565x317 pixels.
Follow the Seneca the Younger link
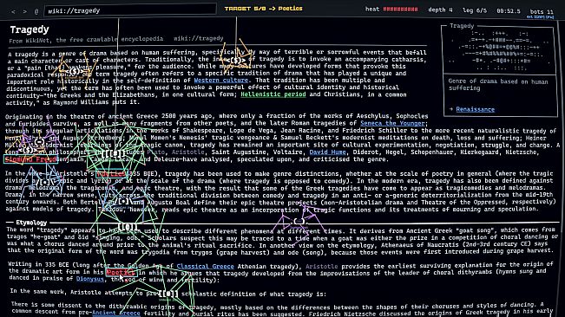click(392, 123)
